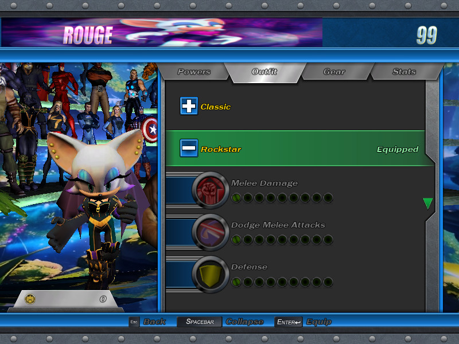The width and height of the screenshot is (459, 344).
Task: Click the green scroll-down arrow
Action: pos(427,204)
